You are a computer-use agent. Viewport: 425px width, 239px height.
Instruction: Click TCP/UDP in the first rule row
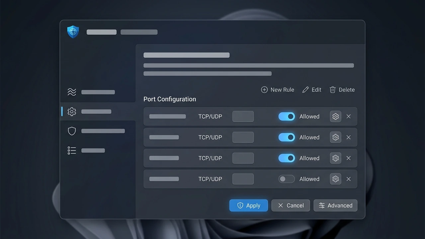(x=210, y=117)
